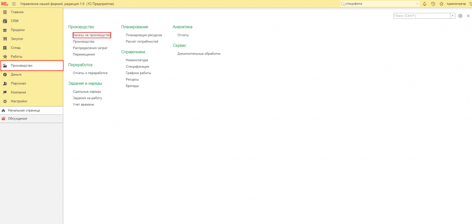This screenshot has height=224, width=472.
Task: Click the Продажи basket icon
Action: click(5, 30)
